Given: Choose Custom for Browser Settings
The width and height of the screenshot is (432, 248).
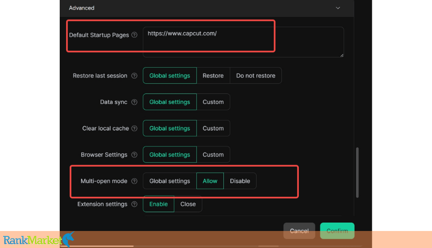Looking at the screenshot, I should [213, 155].
